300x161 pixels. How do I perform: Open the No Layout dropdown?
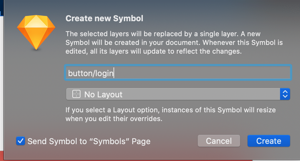tap(178, 94)
